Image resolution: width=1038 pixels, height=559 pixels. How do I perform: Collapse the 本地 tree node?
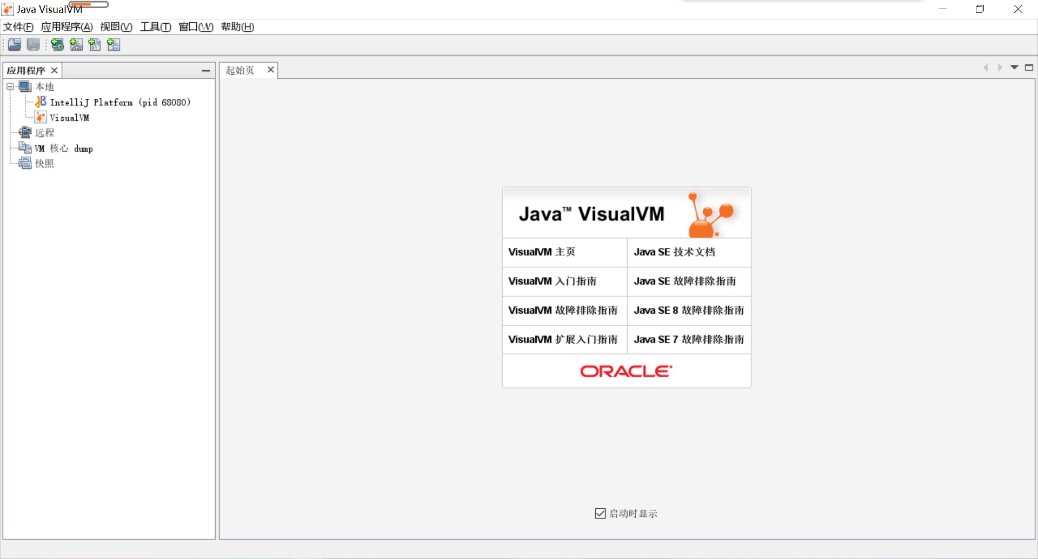coord(10,86)
